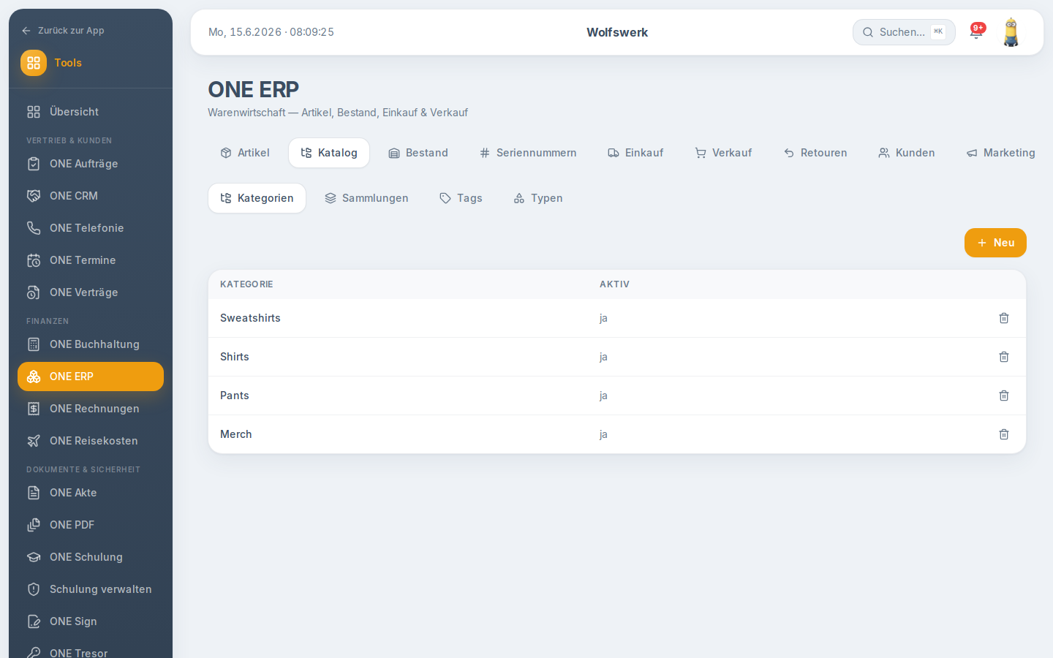
Task: Click the Schulung verwalten shield icon
Action: (34, 589)
